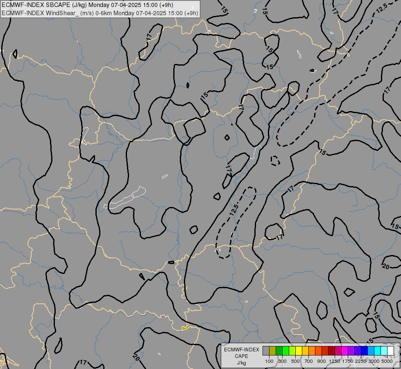Screen dimensions: 401x369
Task: Click the 2250 value under the legend
Action: point(361,361)
